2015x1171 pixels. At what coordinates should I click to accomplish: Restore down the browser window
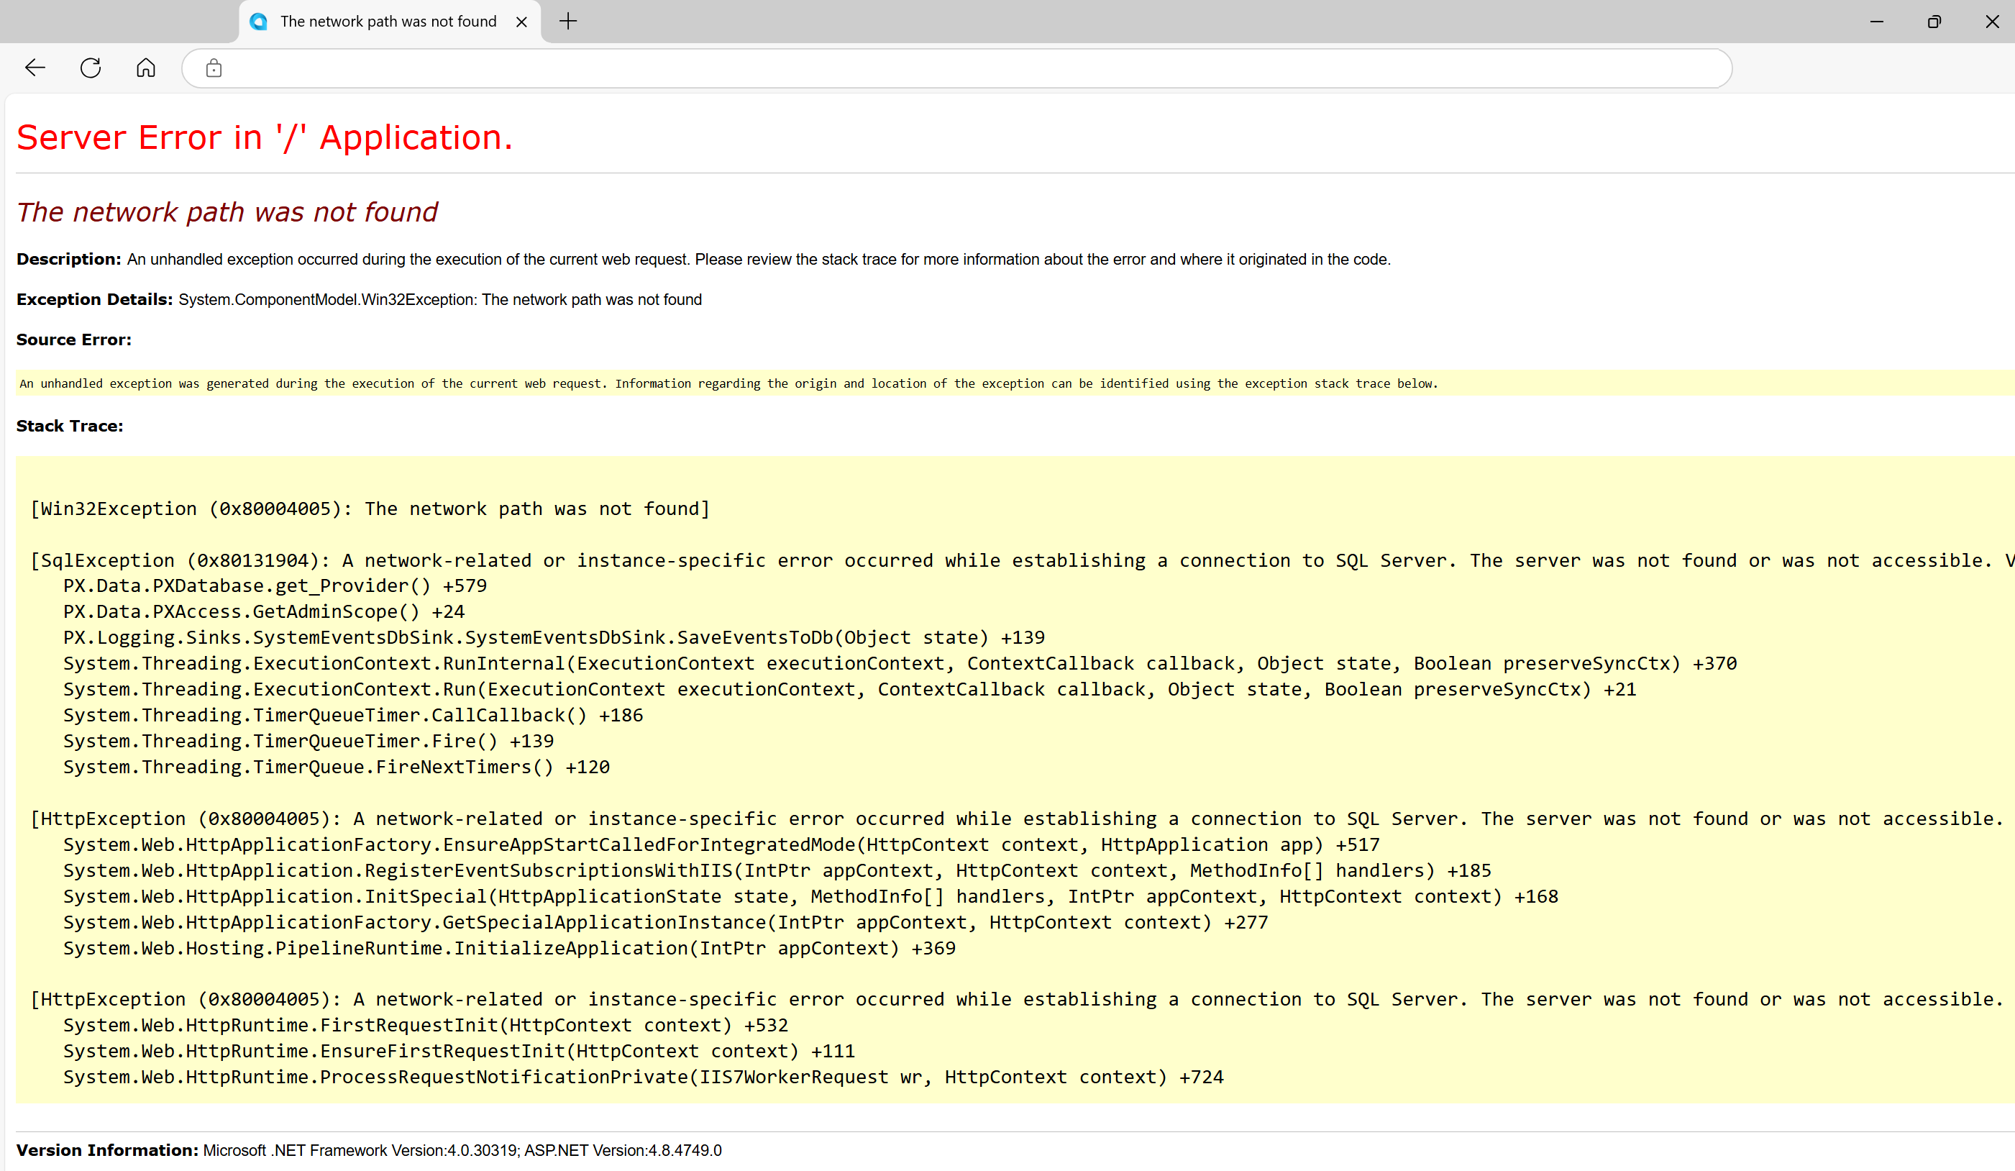[x=1934, y=22]
